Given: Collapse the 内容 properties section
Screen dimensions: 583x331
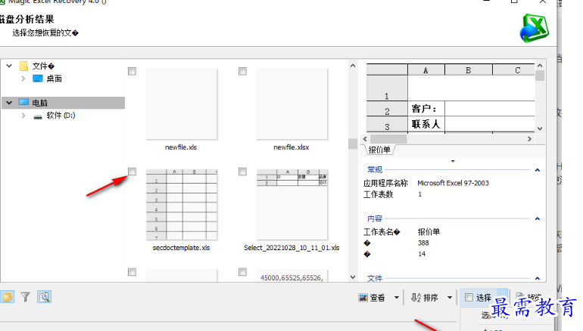Looking at the screenshot, I should pos(538,218).
